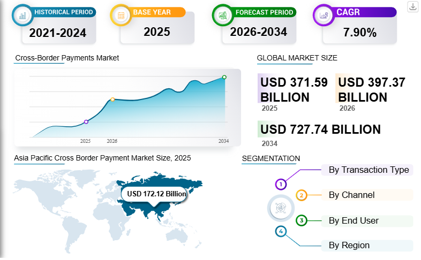The width and height of the screenshot is (421, 260).
Task: Open the By Transaction Type segment
Action: click(x=367, y=170)
